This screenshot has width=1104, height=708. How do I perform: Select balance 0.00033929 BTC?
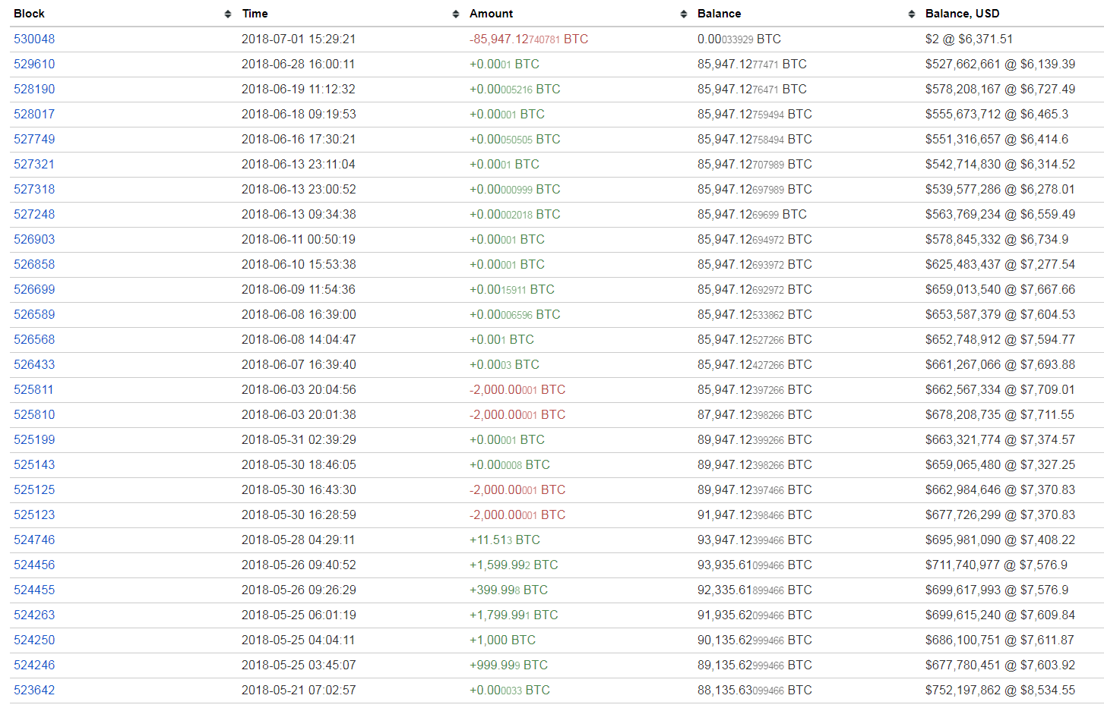pos(739,39)
